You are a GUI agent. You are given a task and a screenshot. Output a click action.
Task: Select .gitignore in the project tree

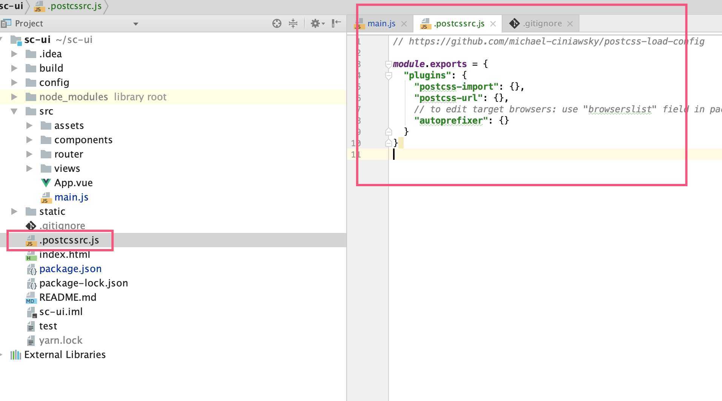(x=62, y=226)
